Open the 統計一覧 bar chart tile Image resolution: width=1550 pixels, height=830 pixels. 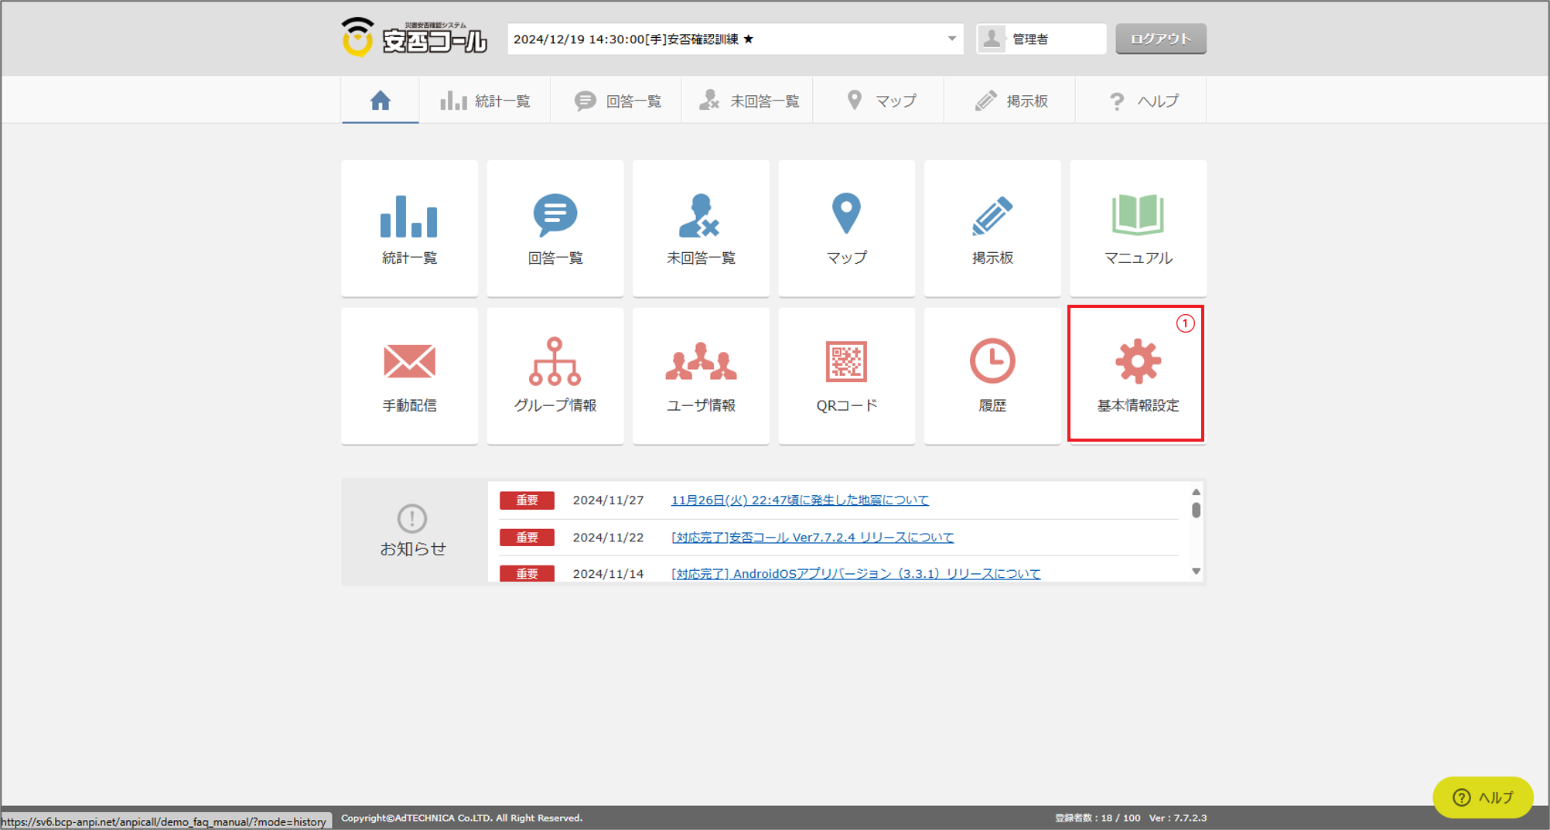click(x=409, y=228)
